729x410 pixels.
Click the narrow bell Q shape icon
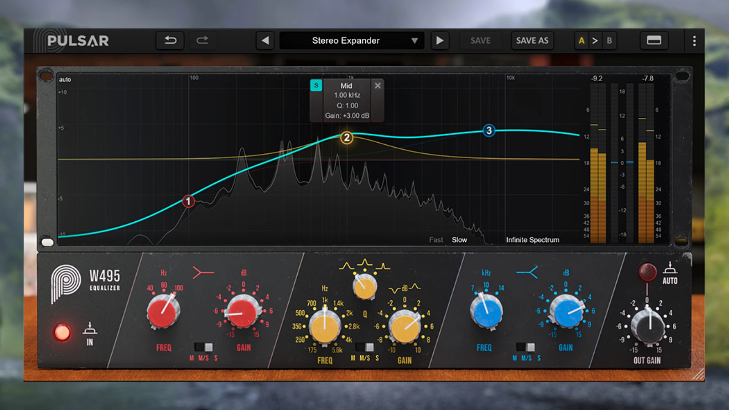383,266
